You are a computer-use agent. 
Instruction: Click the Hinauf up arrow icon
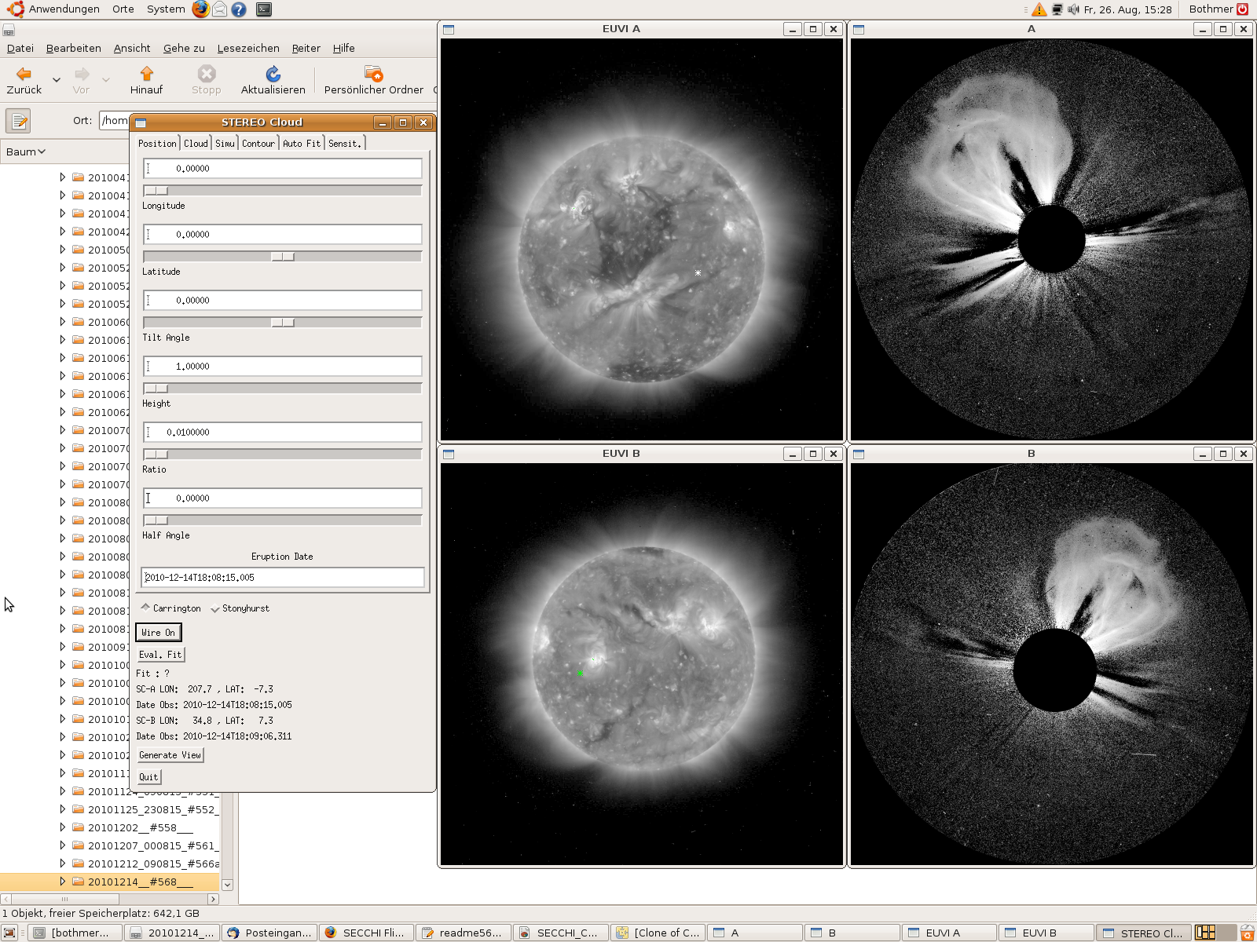point(146,74)
